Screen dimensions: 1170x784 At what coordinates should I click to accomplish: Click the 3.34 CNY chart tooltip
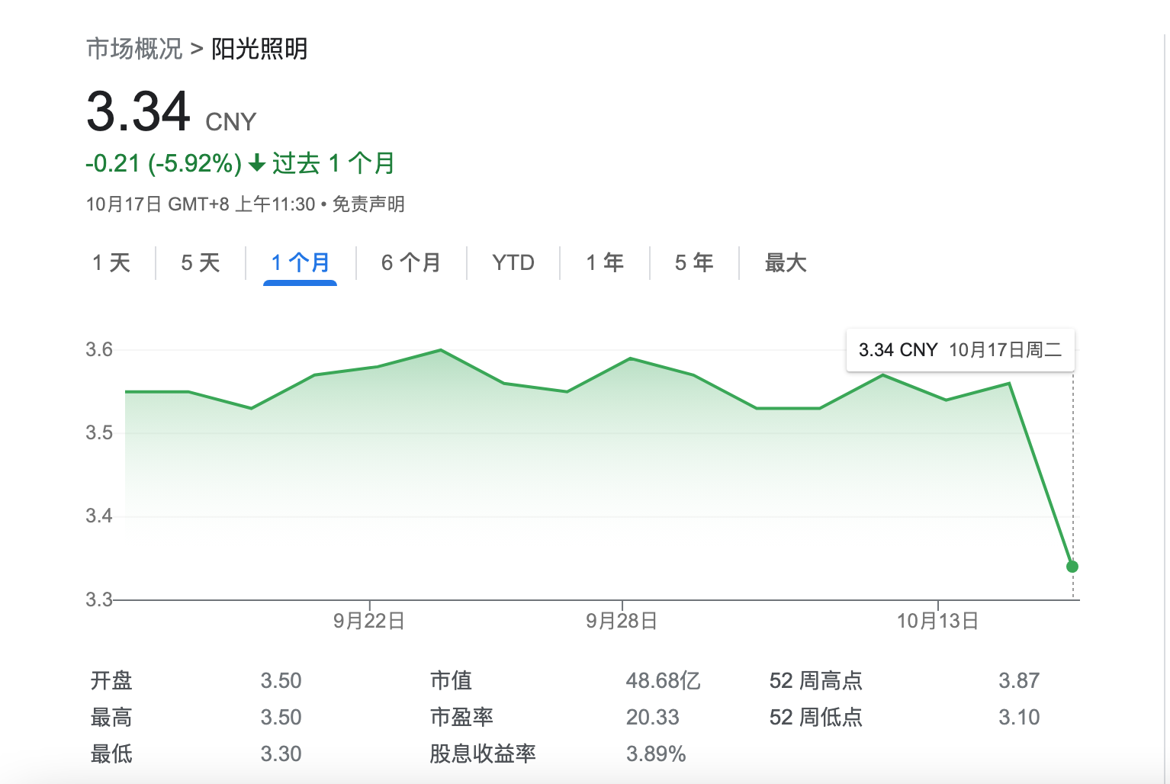pyautogui.click(x=959, y=350)
